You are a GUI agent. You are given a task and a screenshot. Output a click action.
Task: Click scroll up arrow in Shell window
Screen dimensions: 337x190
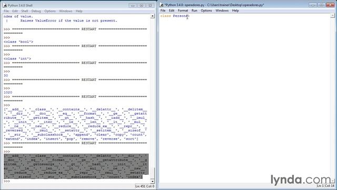152,16
